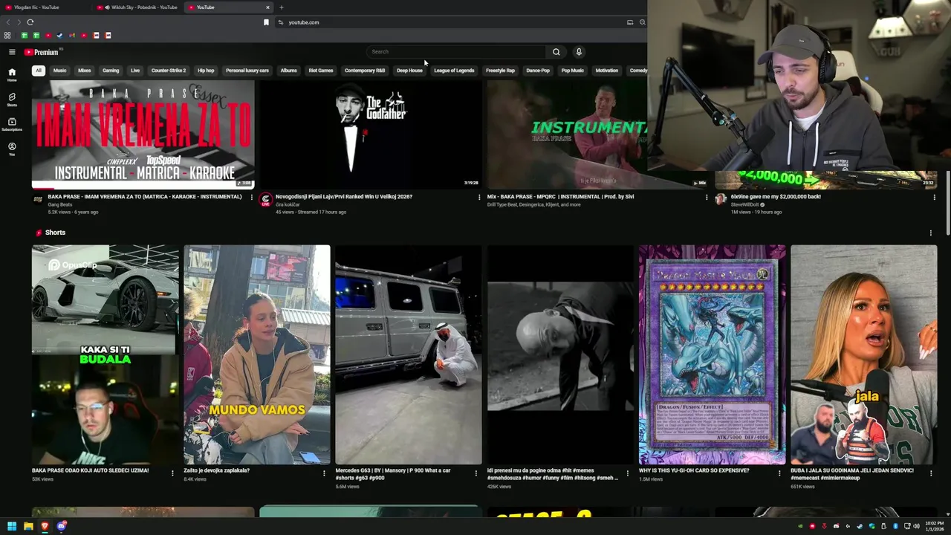Screen dimensions: 951x535
Task: Open Novogodisnji Pijani Lajv video title
Action: coord(344,197)
